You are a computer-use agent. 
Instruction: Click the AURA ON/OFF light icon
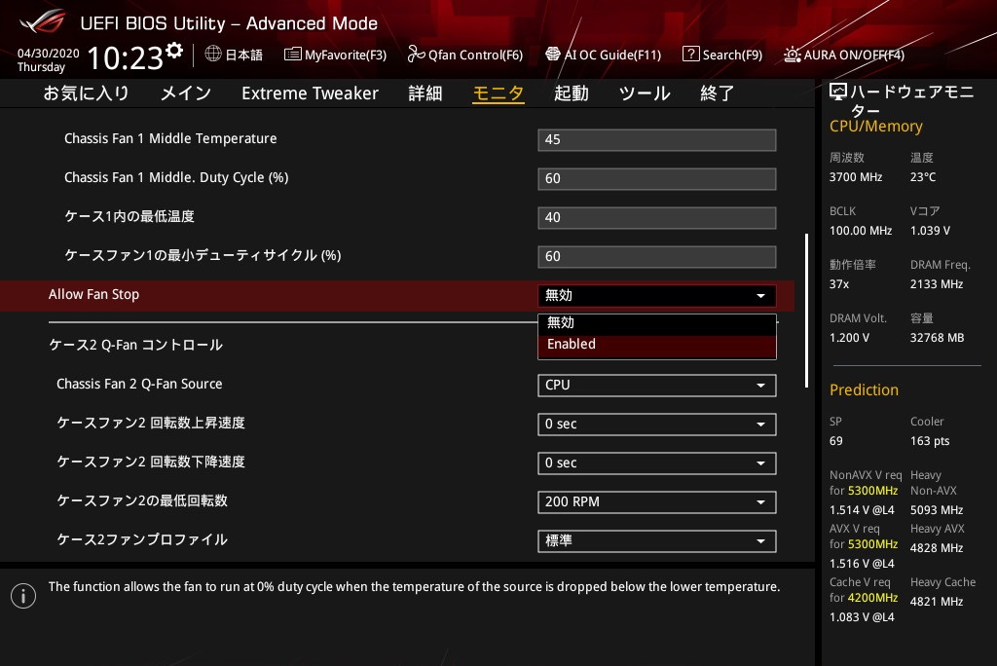click(x=792, y=55)
